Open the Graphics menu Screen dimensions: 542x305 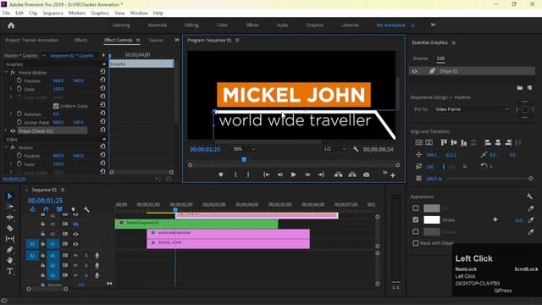click(x=100, y=14)
